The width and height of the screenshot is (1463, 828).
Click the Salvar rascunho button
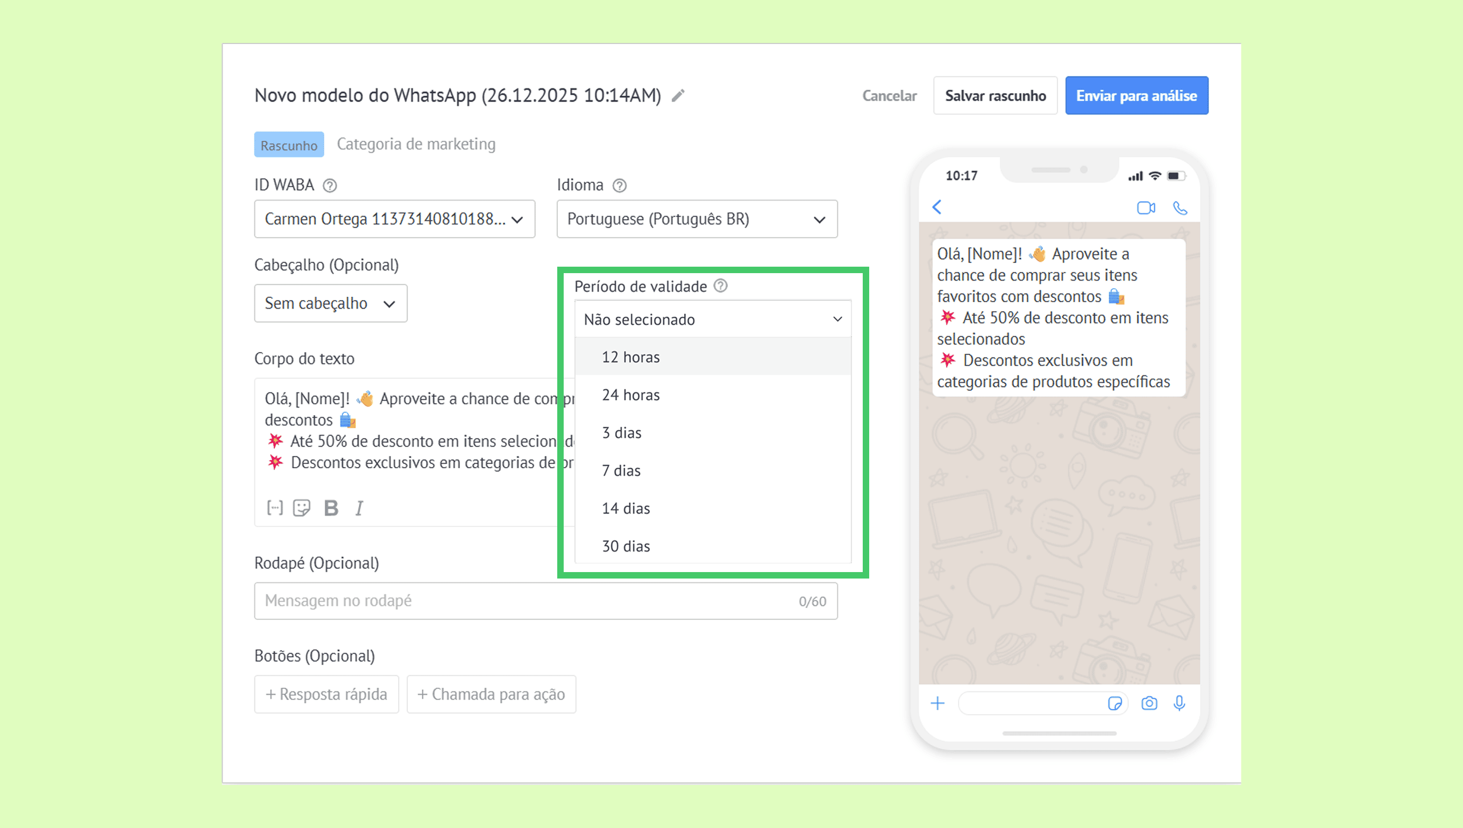coord(995,96)
